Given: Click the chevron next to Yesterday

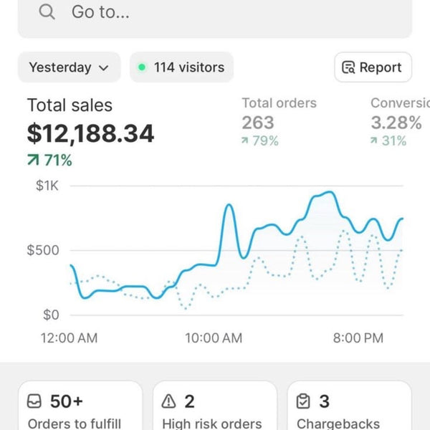Looking at the screenshot, I should coord(103,68).
